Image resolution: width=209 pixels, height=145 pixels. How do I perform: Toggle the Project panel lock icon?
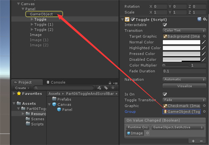tap(110, 83)
